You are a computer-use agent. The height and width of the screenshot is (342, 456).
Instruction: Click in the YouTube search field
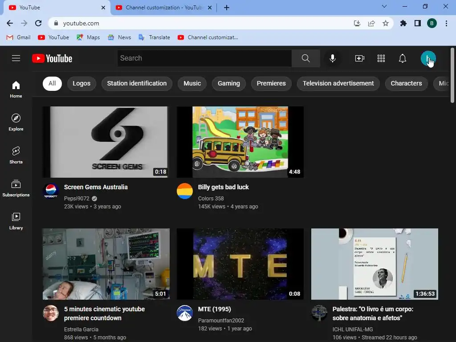tap(204, 58)
